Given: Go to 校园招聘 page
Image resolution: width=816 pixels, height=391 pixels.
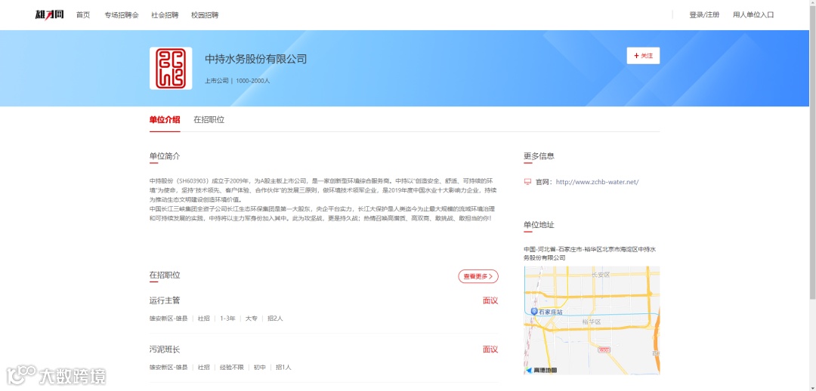Looking at the screenshot, I should point(205,15).
